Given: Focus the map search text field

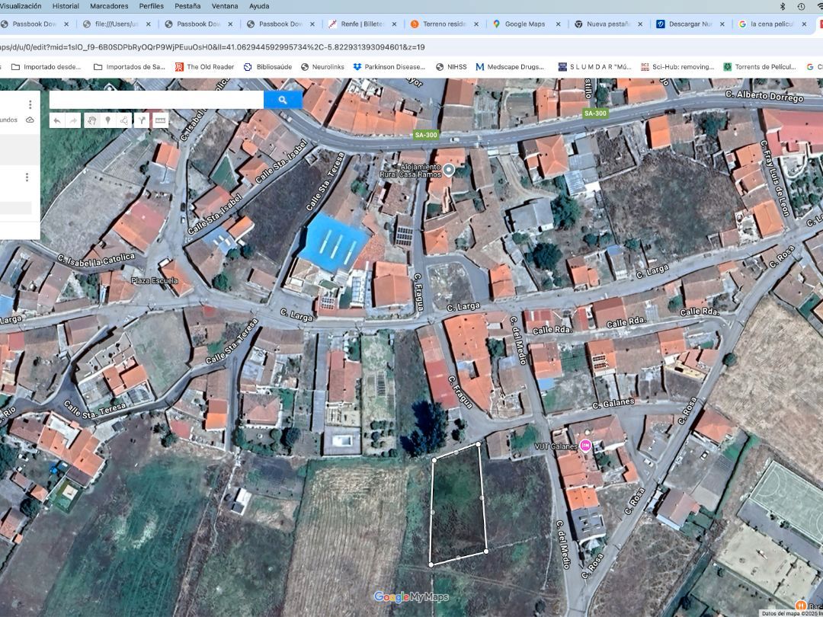Looking at the screenshot, I should coord(156,100).
